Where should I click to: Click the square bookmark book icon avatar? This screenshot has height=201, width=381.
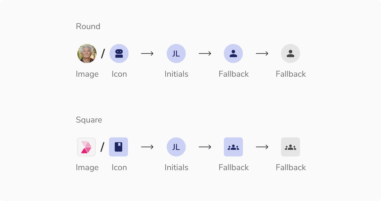[x=118, y=147]
